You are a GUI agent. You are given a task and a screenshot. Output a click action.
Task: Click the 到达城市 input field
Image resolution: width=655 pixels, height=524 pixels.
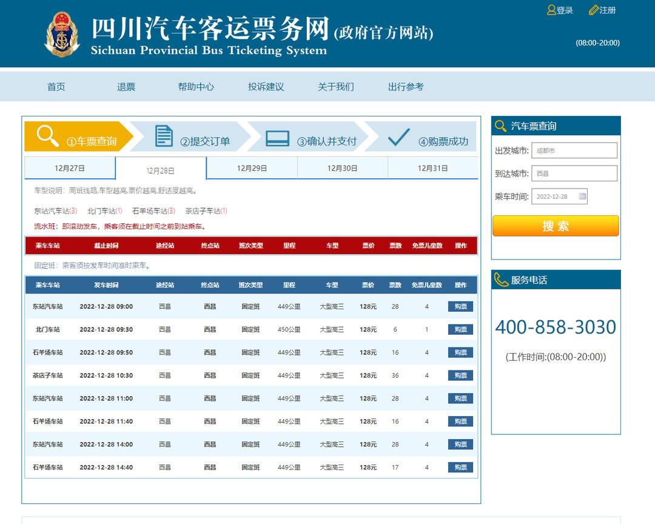click(x=574, y=173)
